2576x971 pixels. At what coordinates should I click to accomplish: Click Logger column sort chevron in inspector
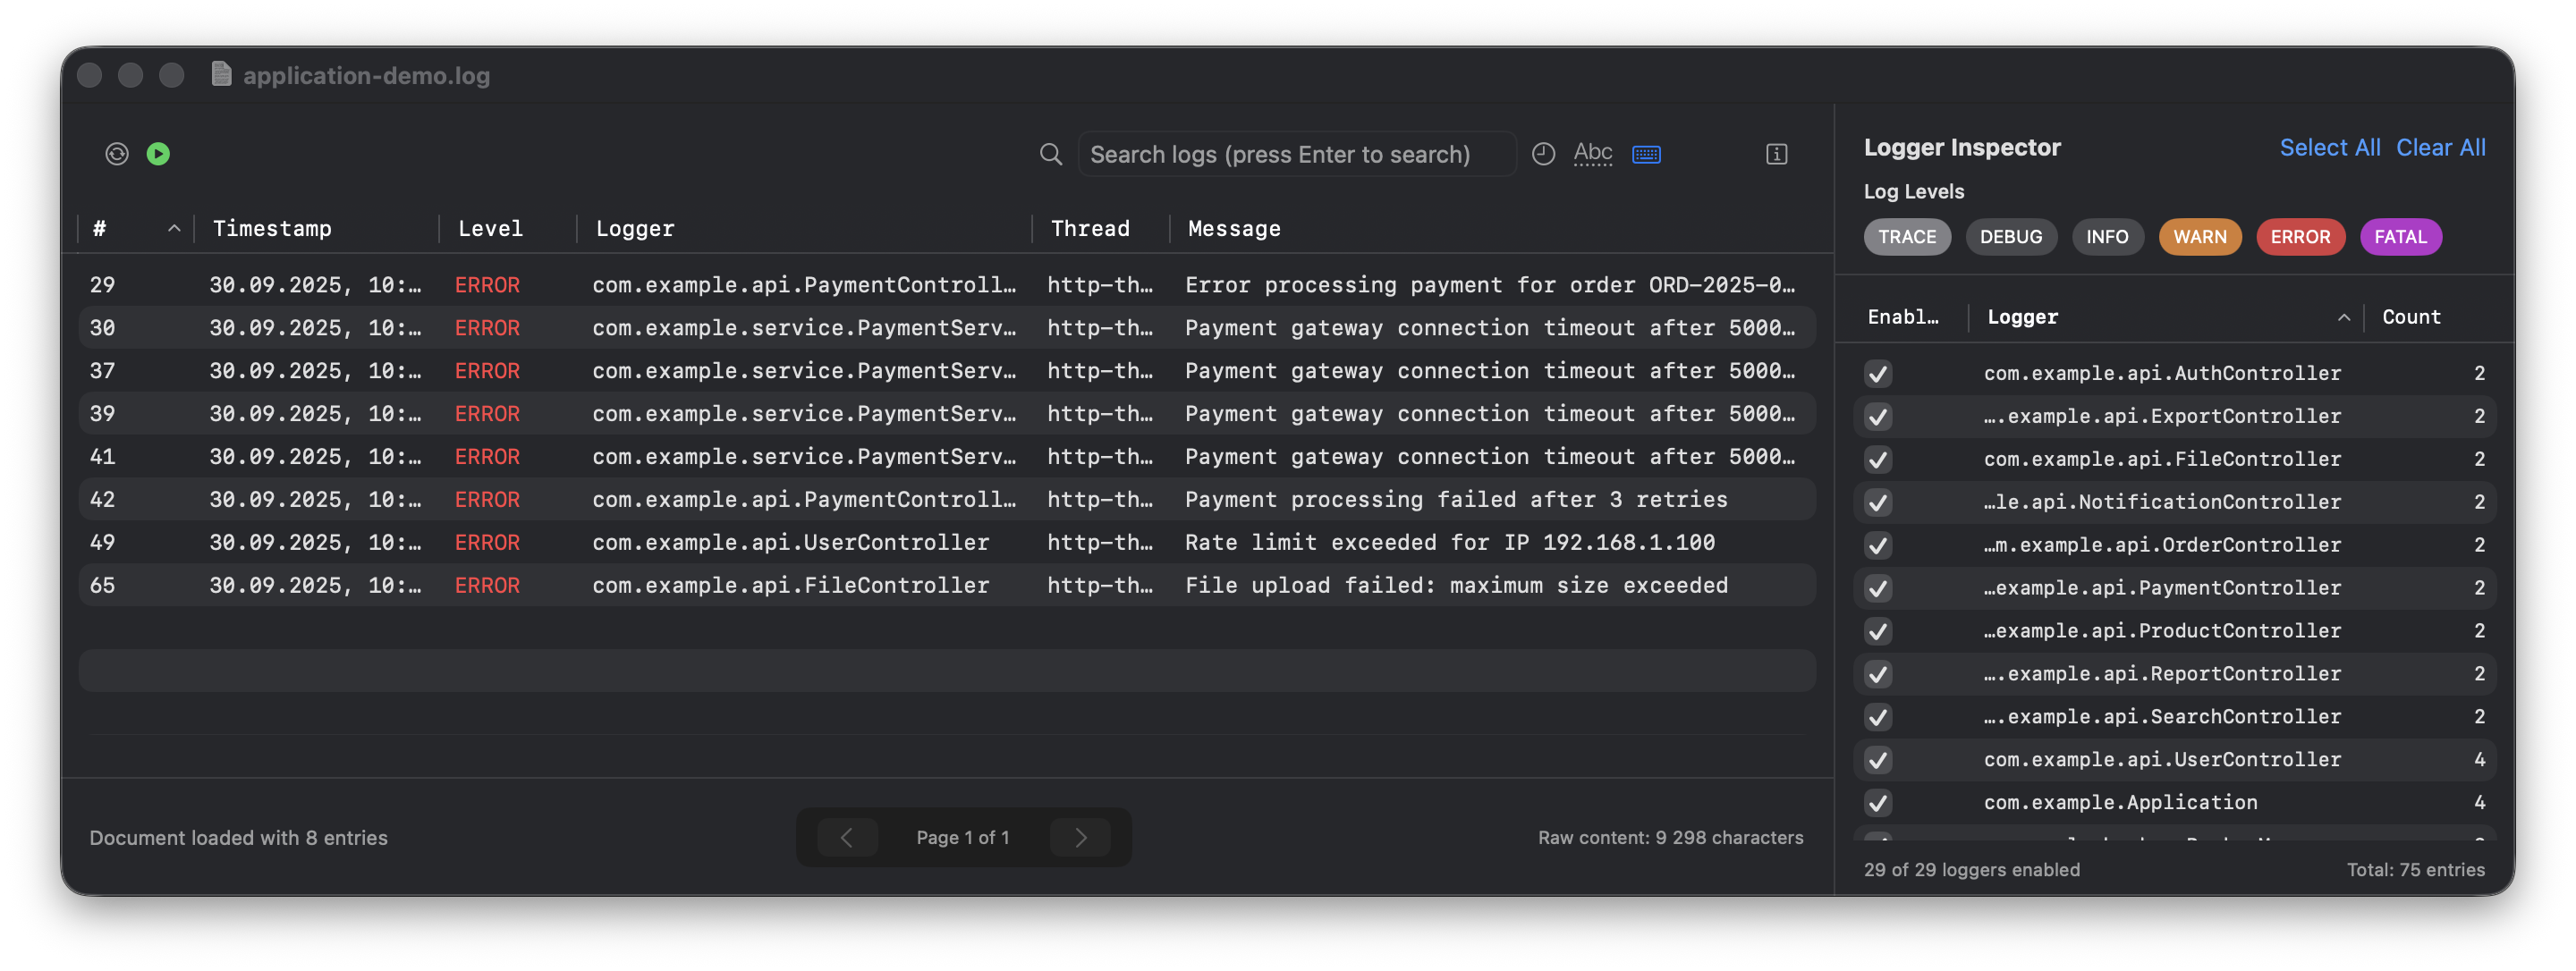pyautogui.click(x=2343, y=318)
